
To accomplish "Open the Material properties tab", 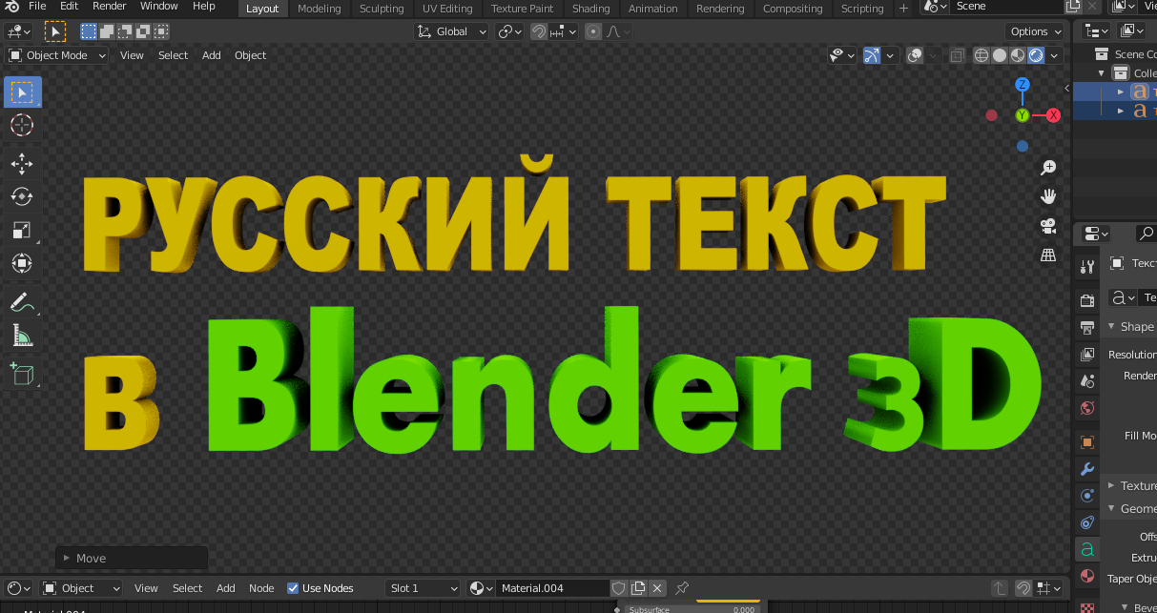I will tap(1086, 577).
